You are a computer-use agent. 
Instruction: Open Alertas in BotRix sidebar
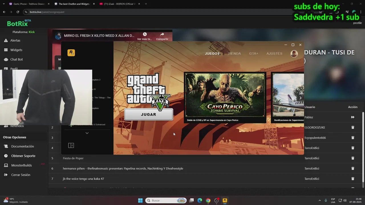click(x=15, y=40)
